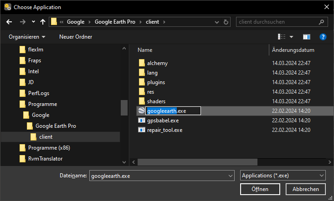Close the Choose Application dialog

[x=327, y=7]
